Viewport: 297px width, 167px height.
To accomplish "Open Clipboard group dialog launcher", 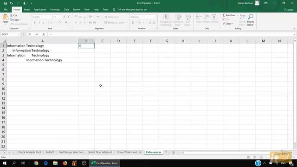I will [x=30, y=29].
